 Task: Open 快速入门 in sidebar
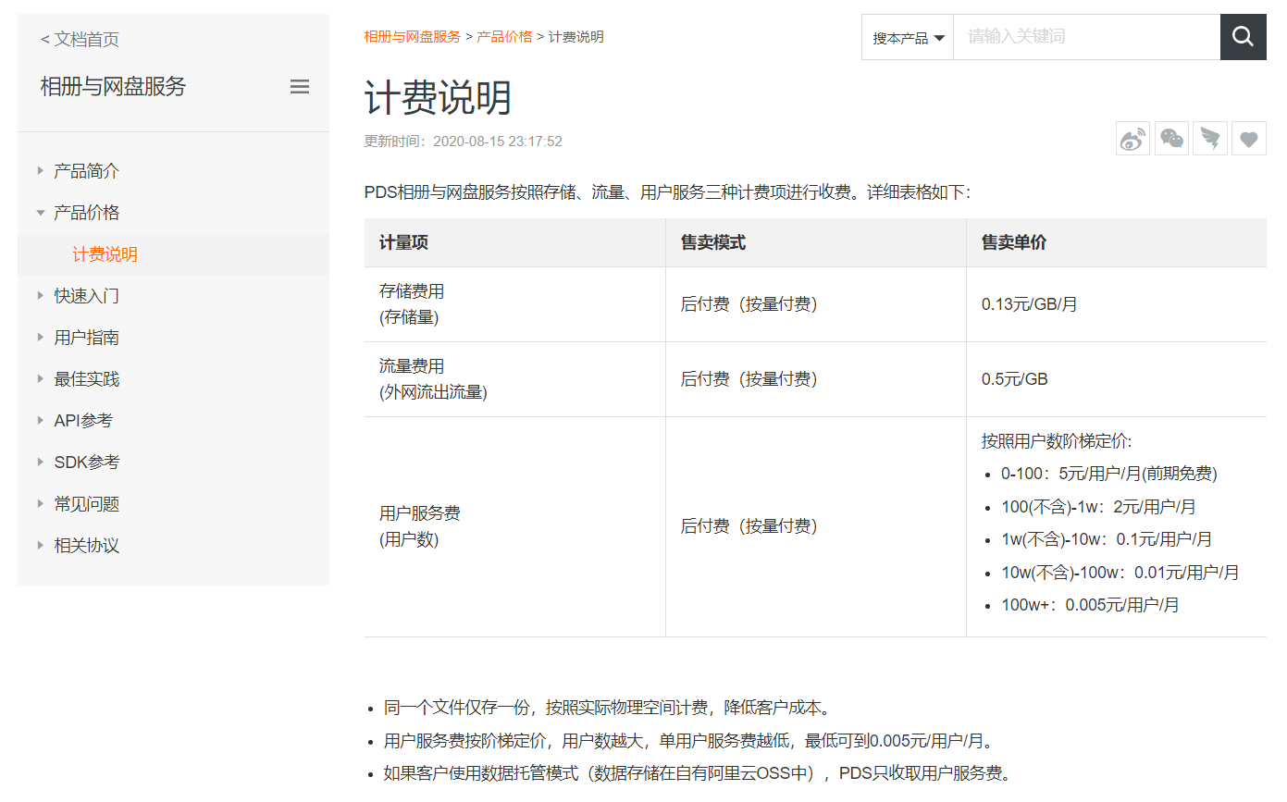coord(87,296)
